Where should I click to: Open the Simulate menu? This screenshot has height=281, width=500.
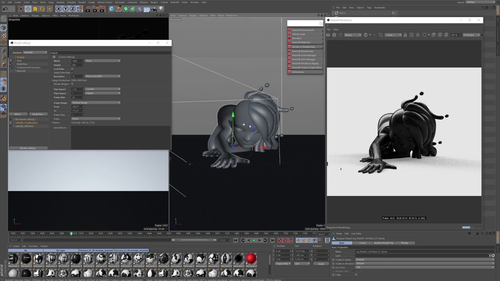tap(71, 2)
